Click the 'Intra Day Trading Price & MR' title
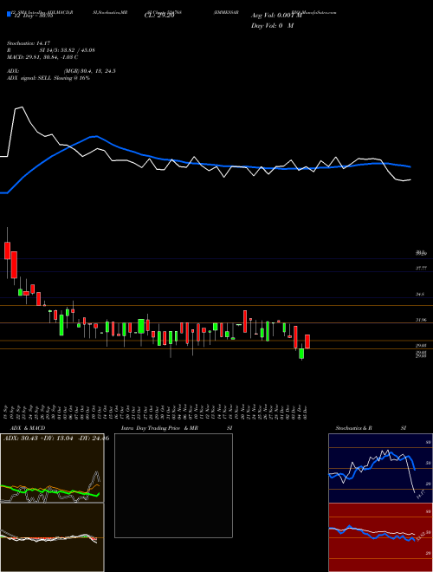 [x=159, y=428]
